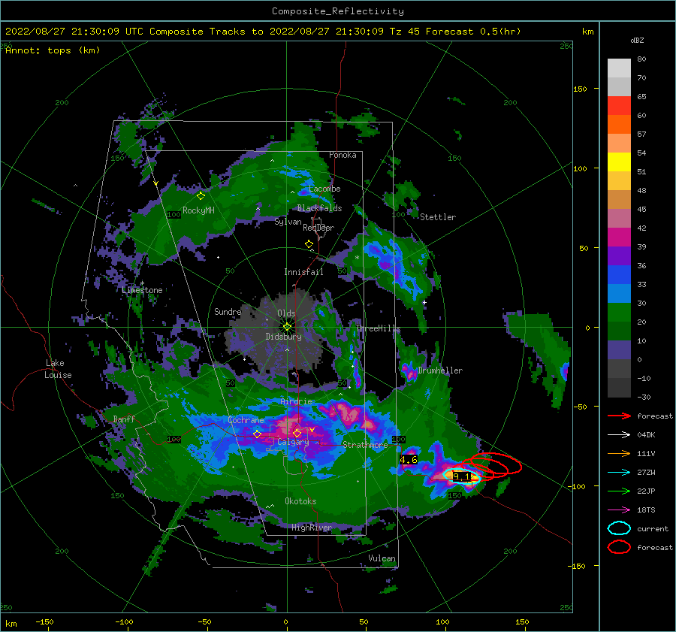Viewport: 676px width, 632px height.
Task: Click the ThreeHills label
Action: 378,328
